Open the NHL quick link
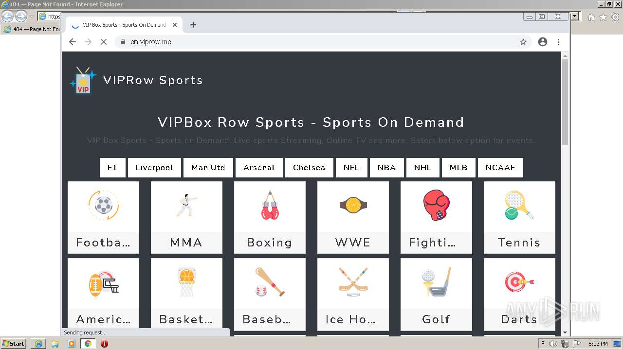623x350 pixels. click(x=423, y=168)
